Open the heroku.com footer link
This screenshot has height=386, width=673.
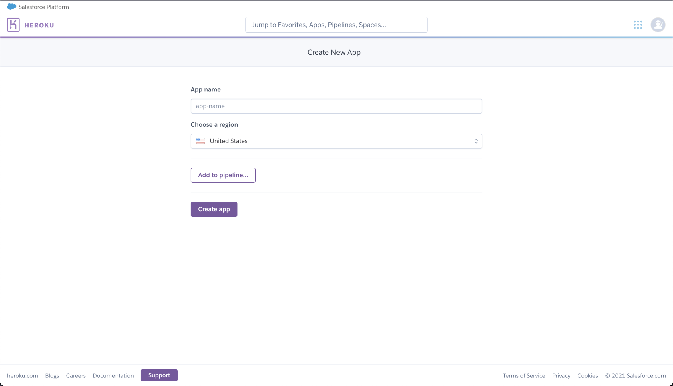22,375
